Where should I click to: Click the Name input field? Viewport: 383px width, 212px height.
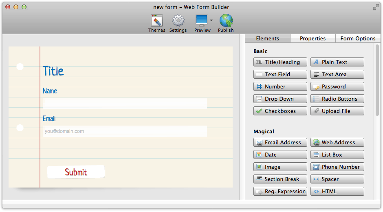(125, 104)
